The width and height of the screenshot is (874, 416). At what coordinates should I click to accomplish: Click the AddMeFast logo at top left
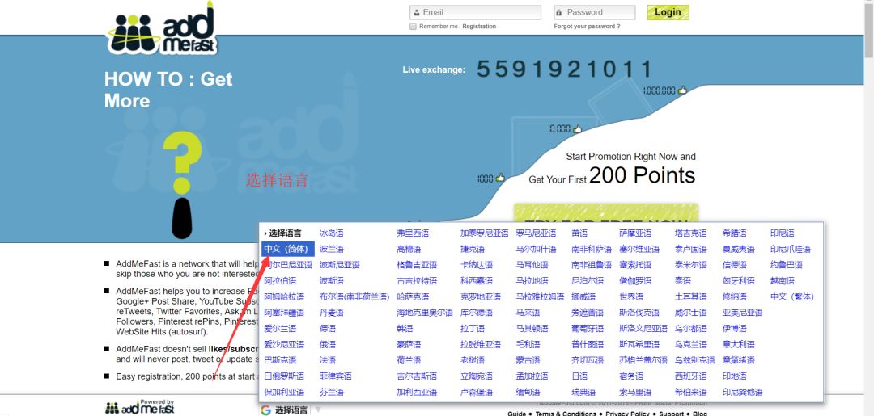coord(162,31)
